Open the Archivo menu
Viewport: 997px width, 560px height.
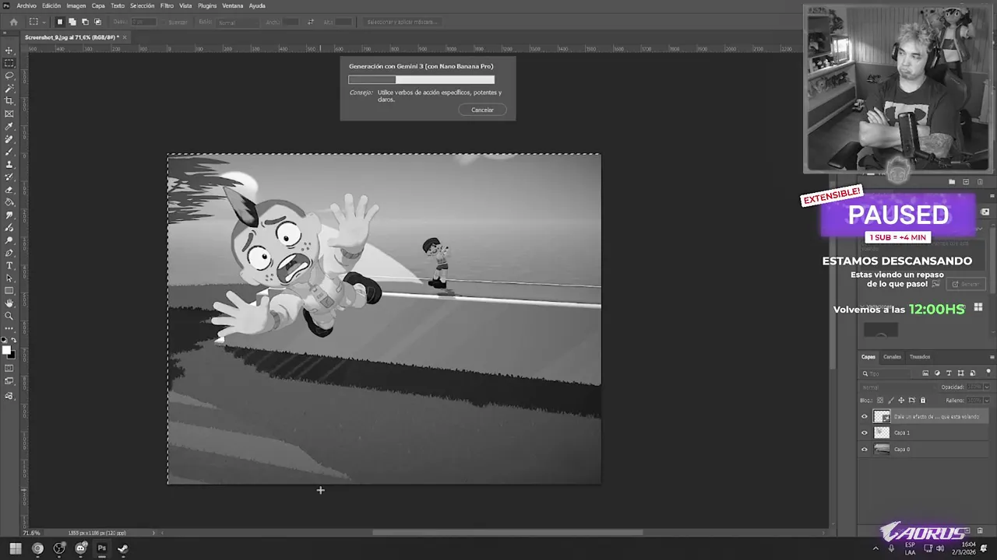pyautogui.click(x=26, y=5)
